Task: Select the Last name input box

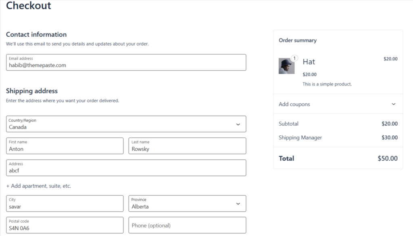Action: 187,146
